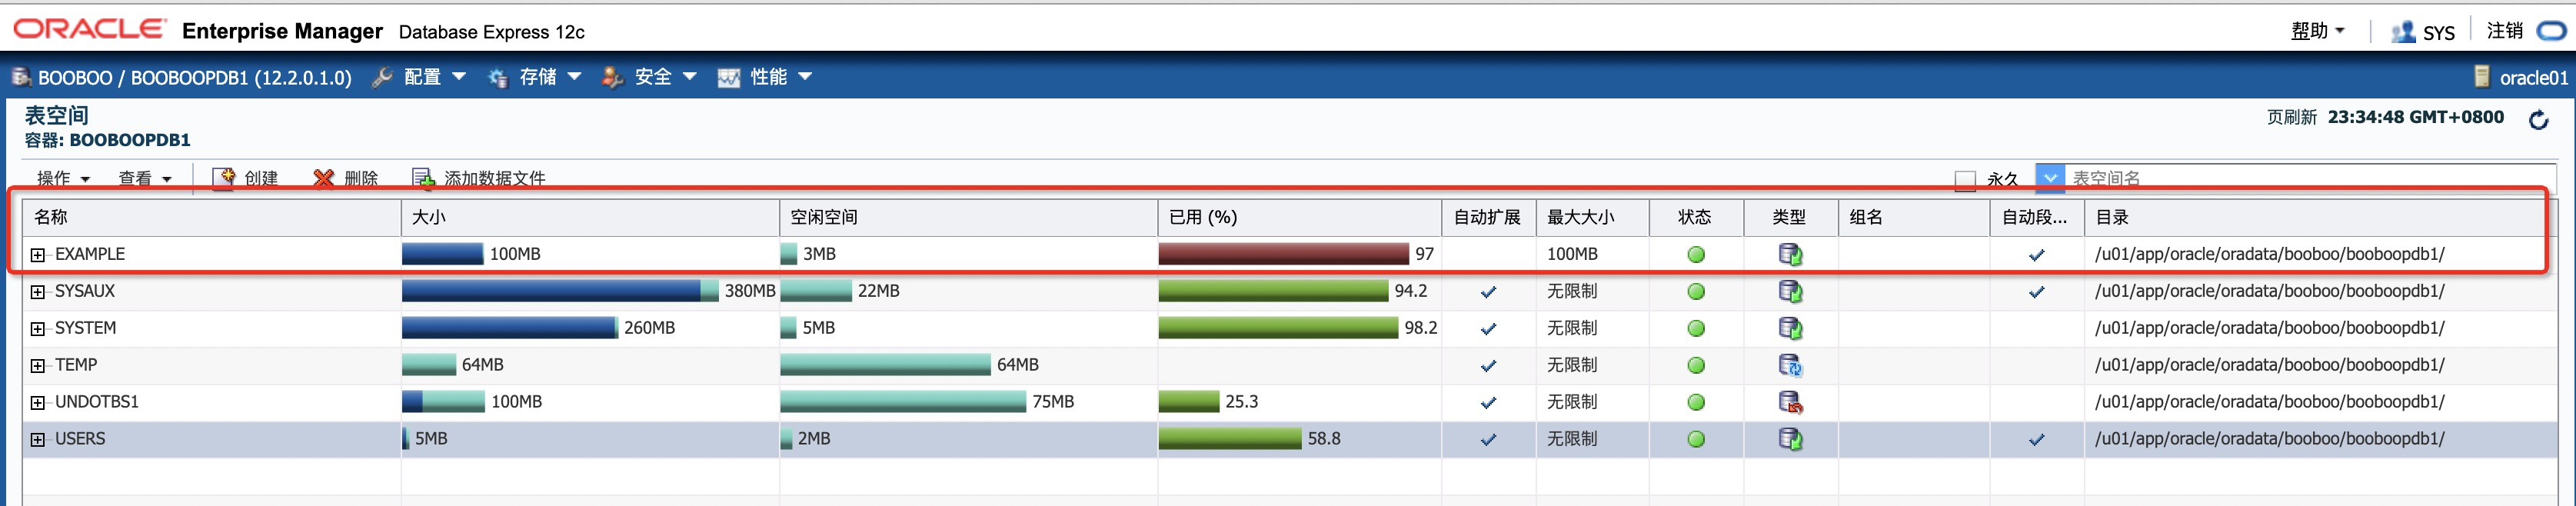Image resolution: width=2576 pixels, height=506 pixels.
Task: Click the auto-extend checkmark for SYSTEM
Action: point(1488,329)
